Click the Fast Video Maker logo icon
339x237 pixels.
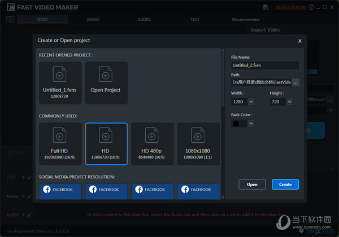click(11, 7)
